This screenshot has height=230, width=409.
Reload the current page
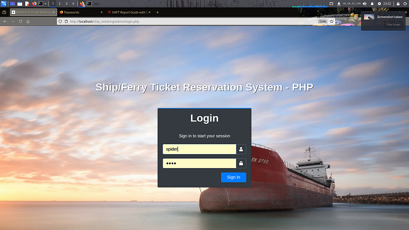pos(20,22)
